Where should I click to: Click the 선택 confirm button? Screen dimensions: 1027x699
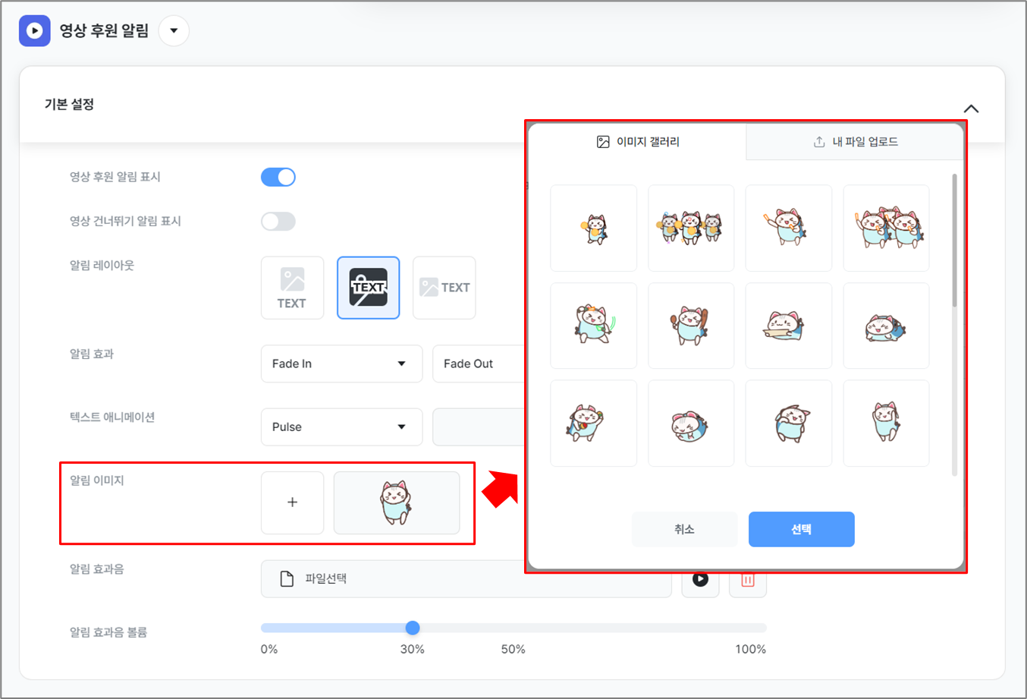(802, 529)
